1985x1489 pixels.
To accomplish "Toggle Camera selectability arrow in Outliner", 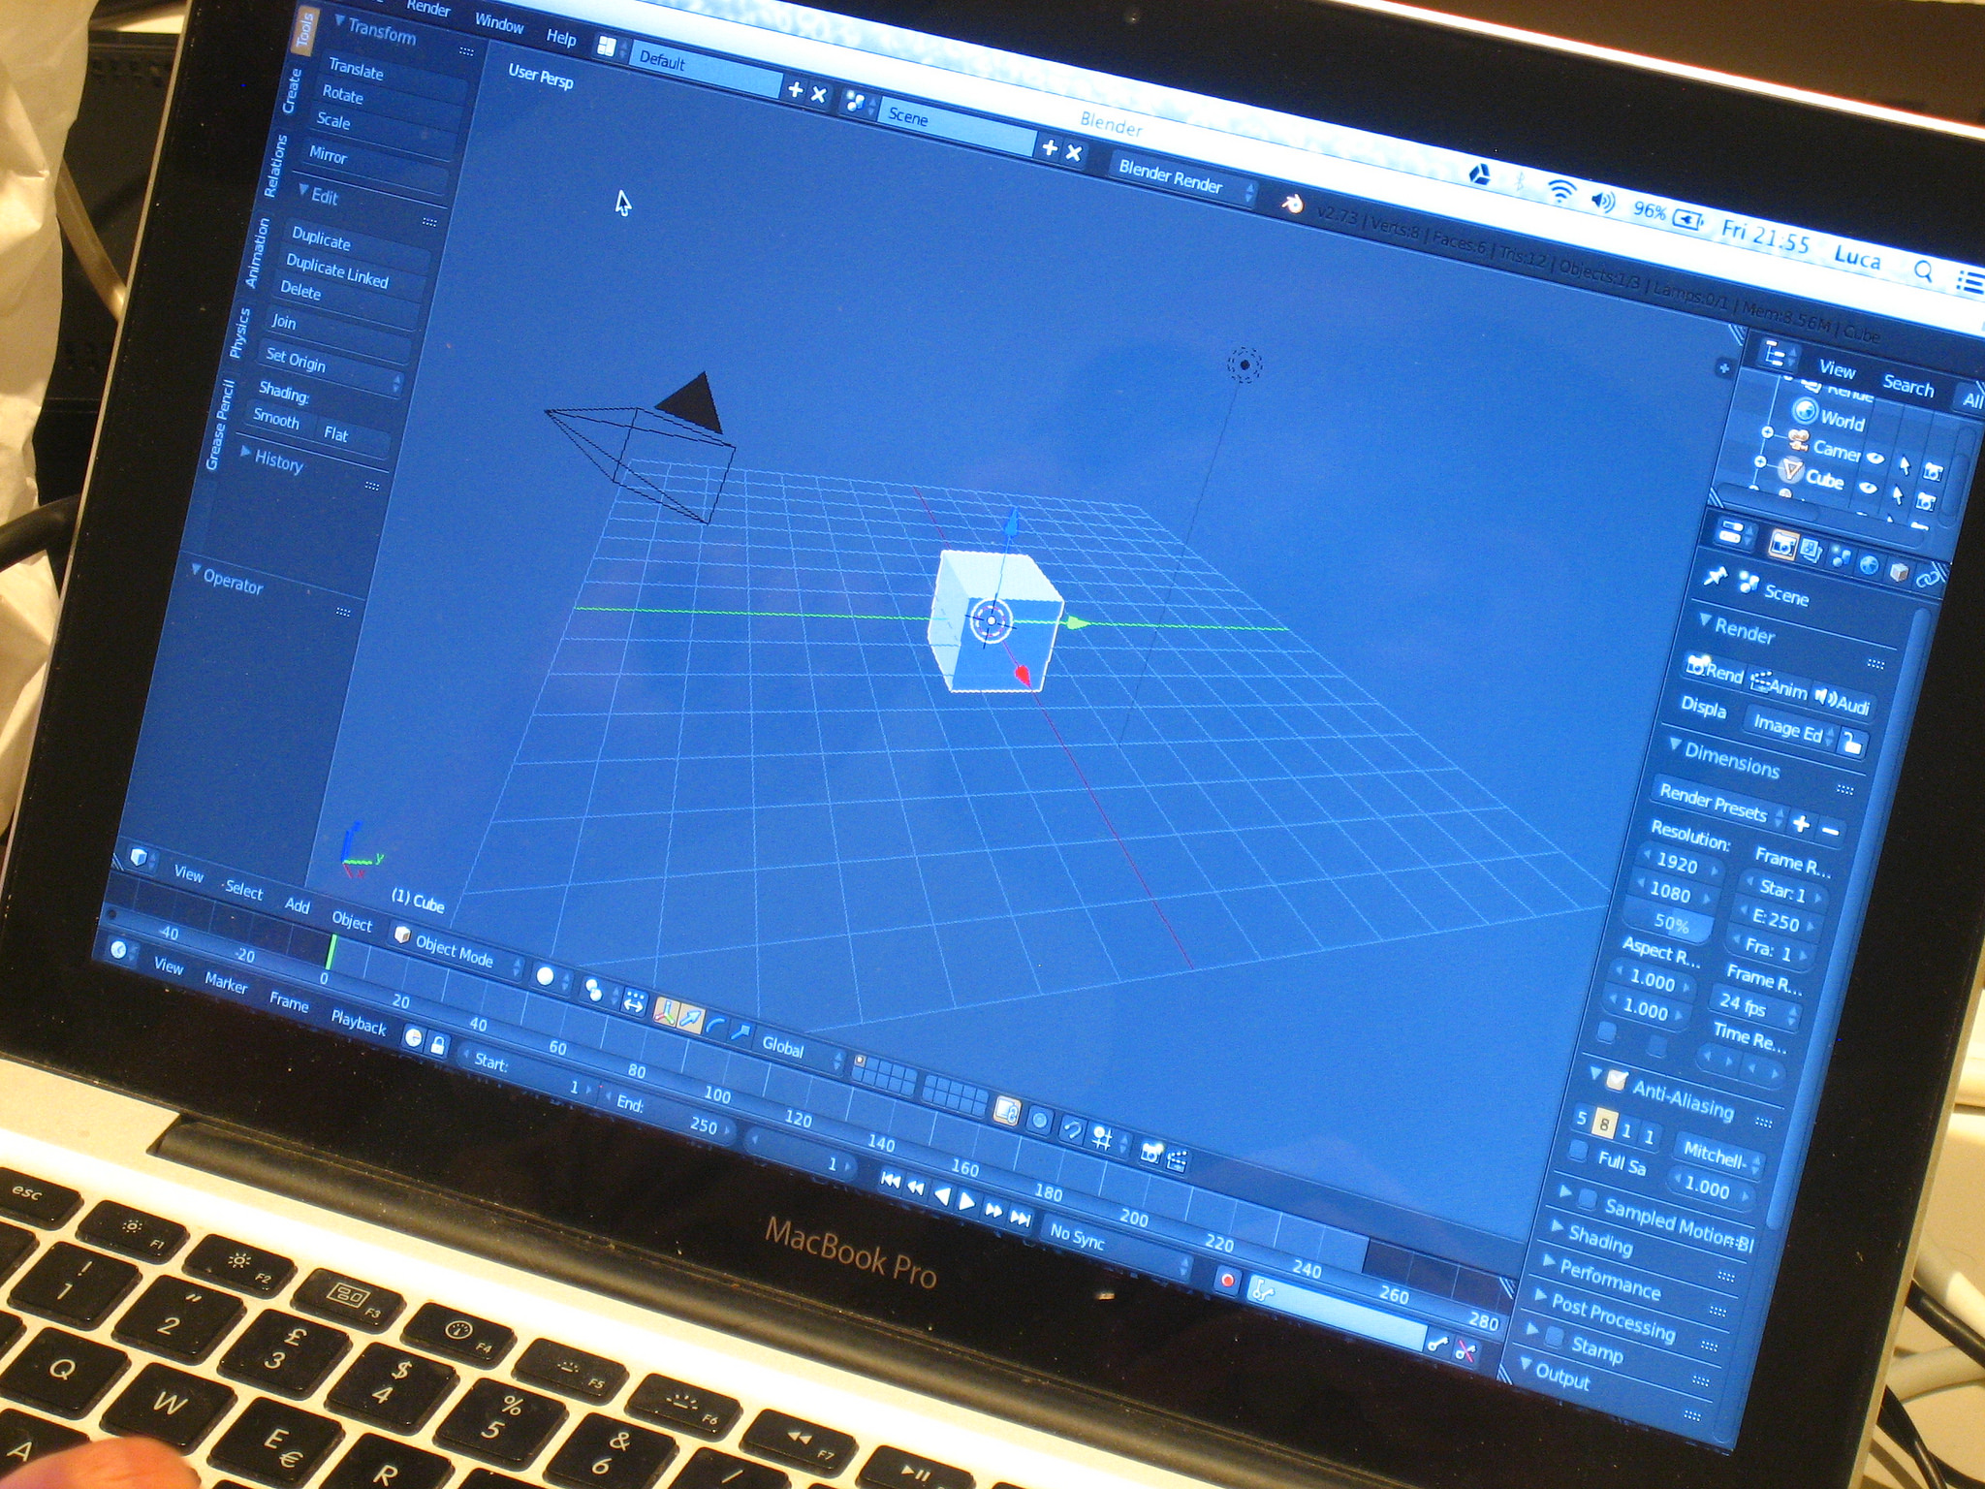I will (1906, 466).
